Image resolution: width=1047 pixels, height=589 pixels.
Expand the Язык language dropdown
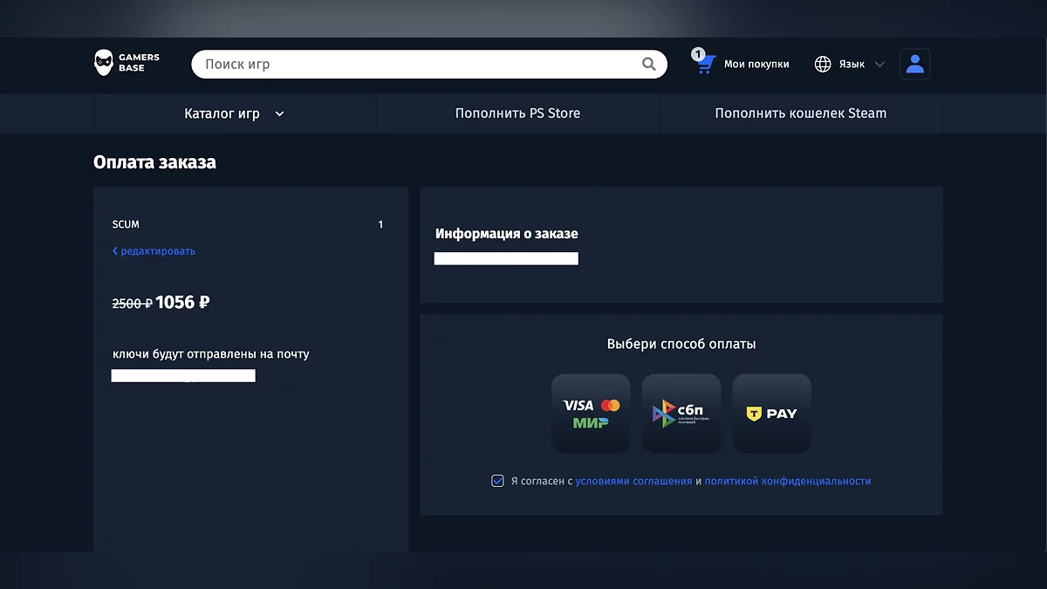pyautogui.click(x=852, y=64)
